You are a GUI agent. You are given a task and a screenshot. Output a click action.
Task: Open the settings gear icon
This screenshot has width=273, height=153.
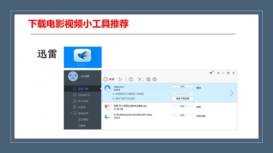[x=155, y=79]
